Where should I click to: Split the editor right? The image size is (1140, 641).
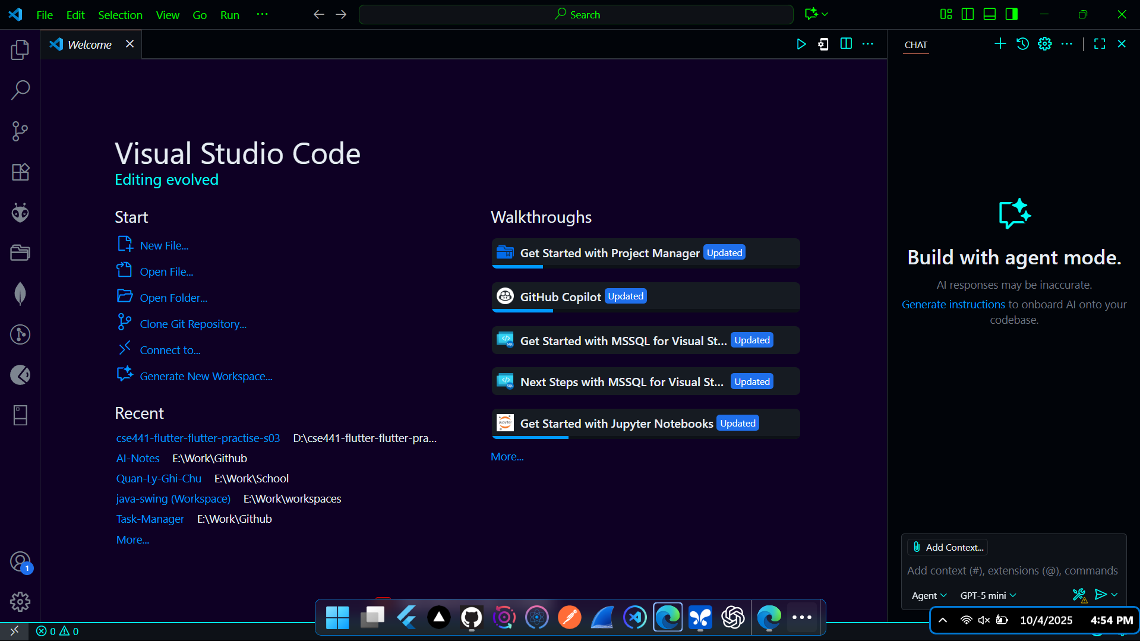pyautogui.click(x=846, y=44)
